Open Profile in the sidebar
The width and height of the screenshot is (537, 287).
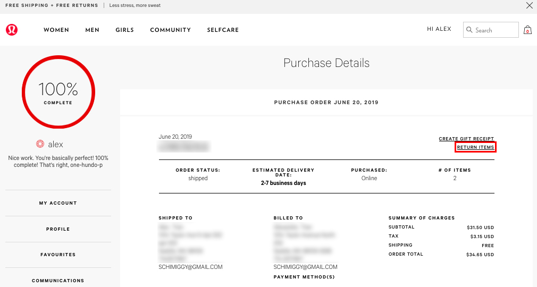(x=58, y=229)
